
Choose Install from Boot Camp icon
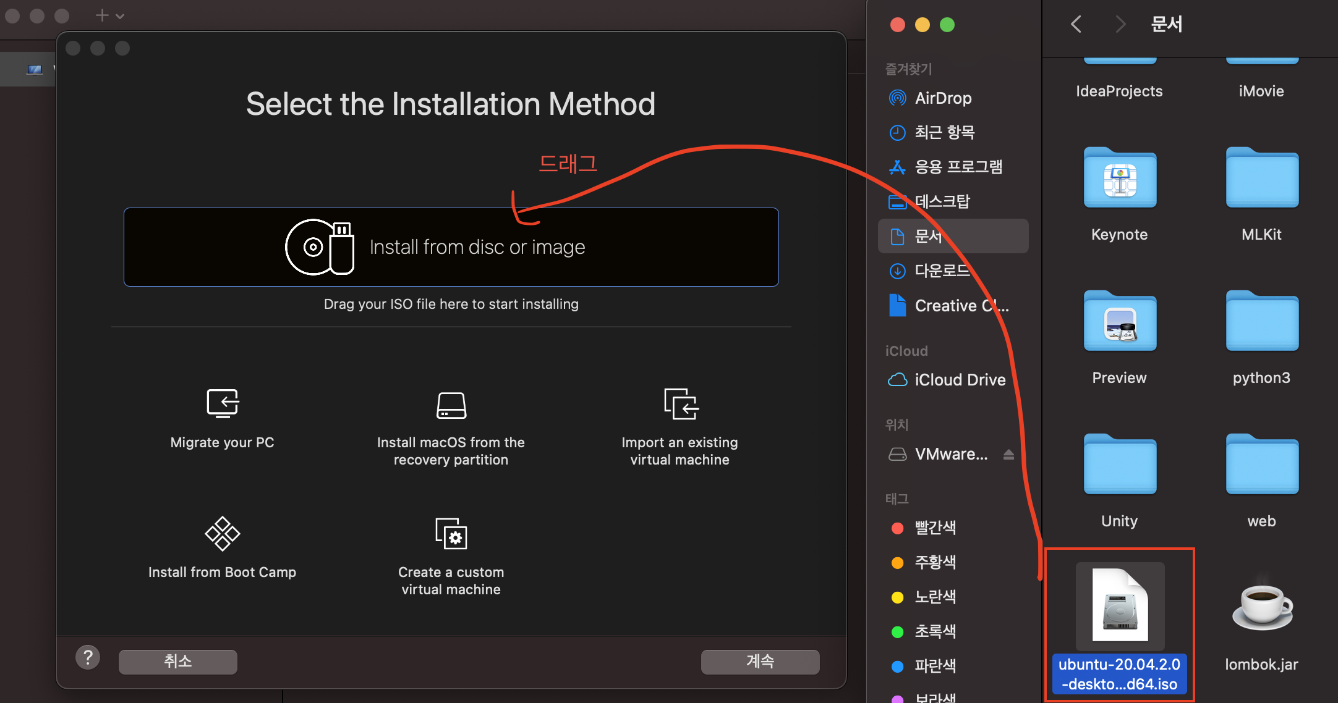pyautogui.click(x=222, y=534)
